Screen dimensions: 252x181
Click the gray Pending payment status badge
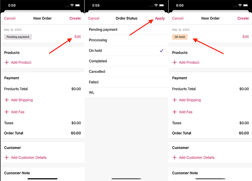[x=18, y=37]
